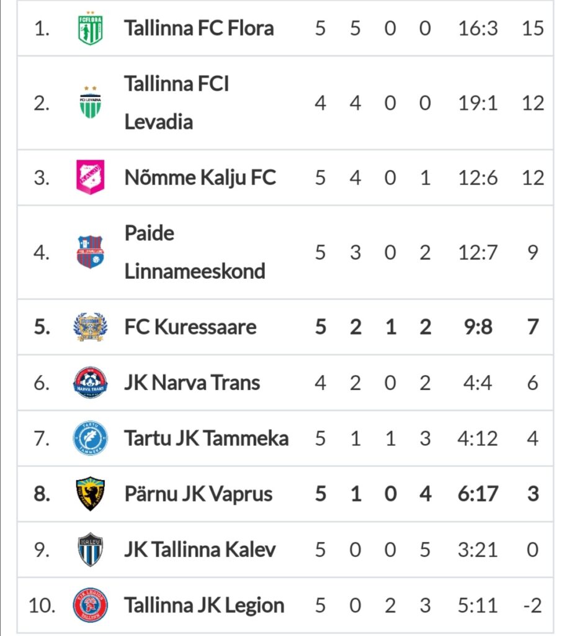Select the Tallinna JK Legion red logo
572x636 pixels.
91,605
